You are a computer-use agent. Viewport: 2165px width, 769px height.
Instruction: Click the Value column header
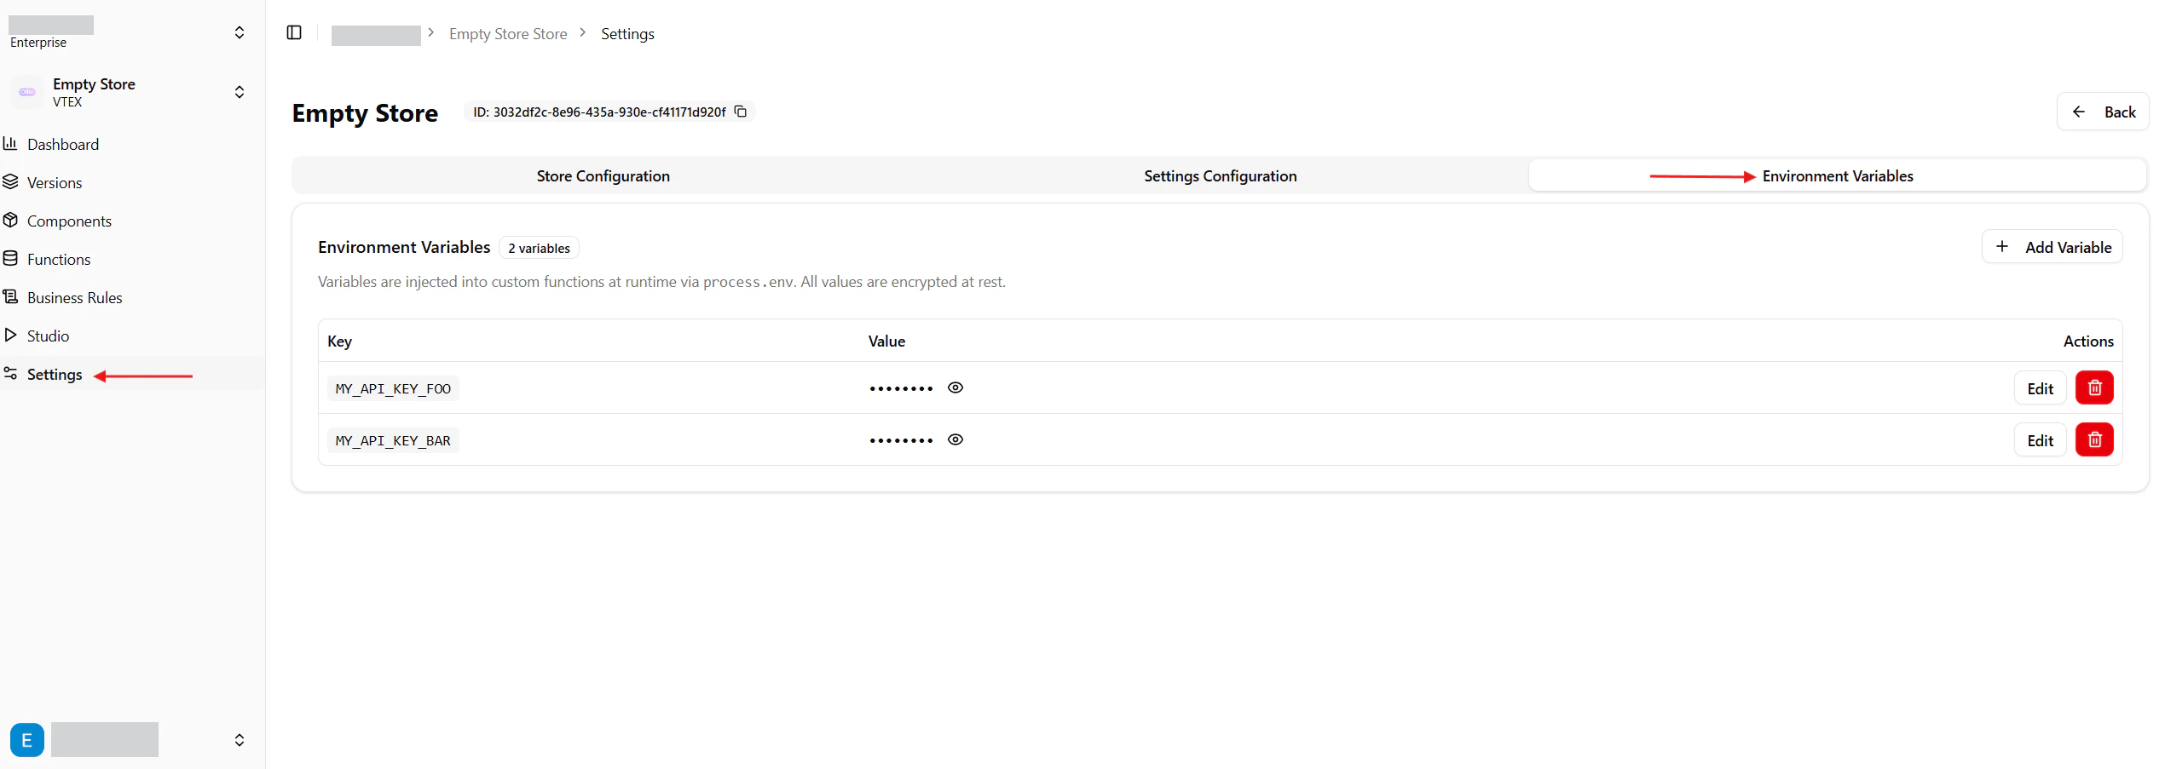coord(886,341)
